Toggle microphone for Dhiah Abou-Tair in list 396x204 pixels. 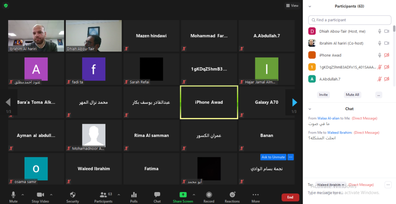379,31
